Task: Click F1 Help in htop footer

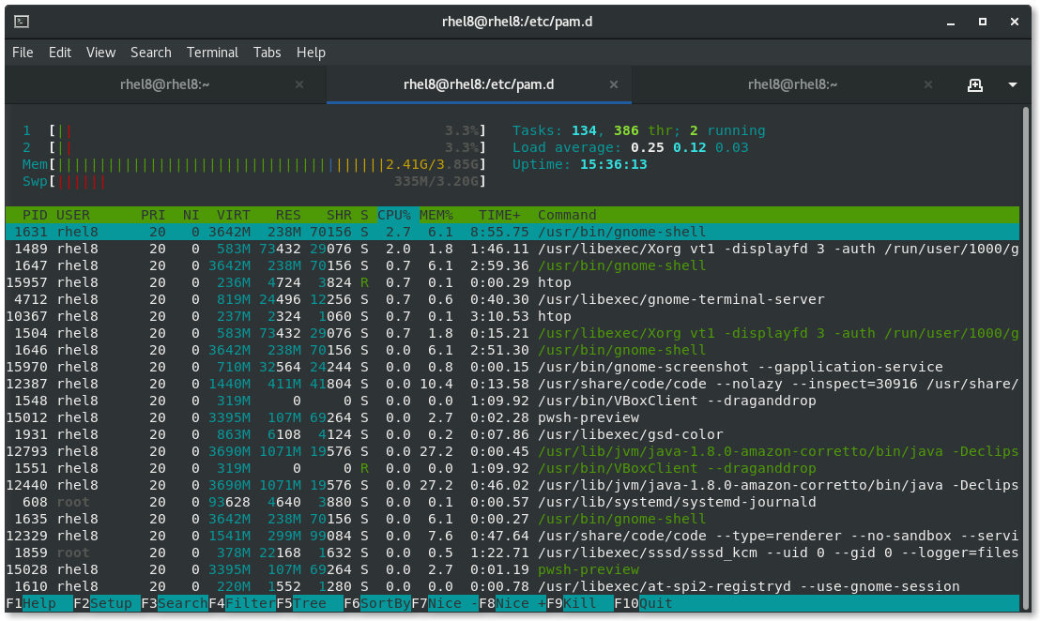Action: [x=39, y=603]
